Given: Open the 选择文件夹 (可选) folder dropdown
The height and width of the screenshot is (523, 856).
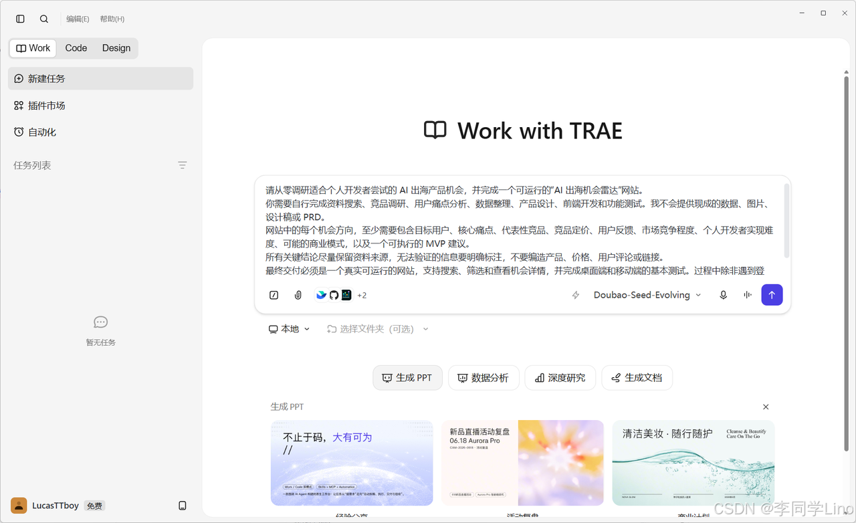Looking at the screenshot, I should point(378,329).
